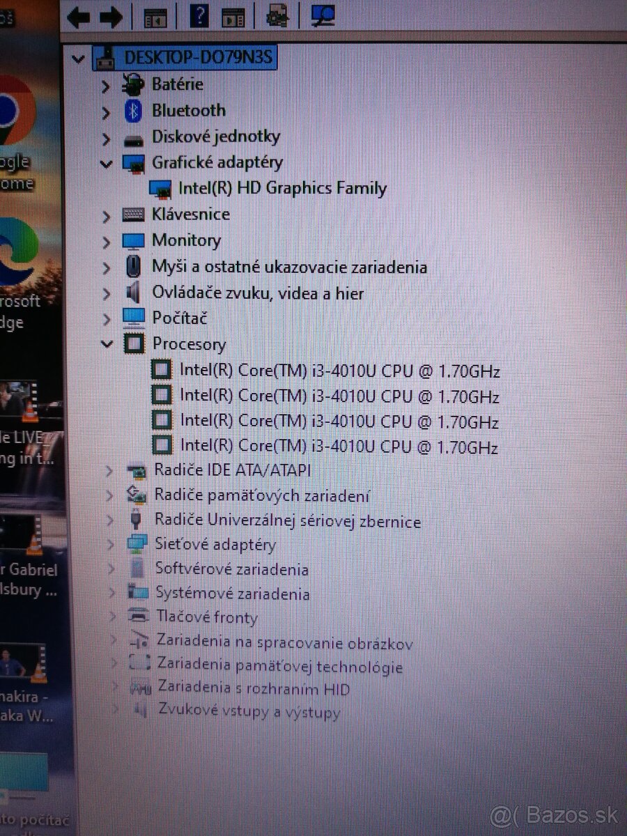The image size is (627, 836).
Task: Select Intel(R) HD Graphics Family
Action: click(x=282, y=188)
